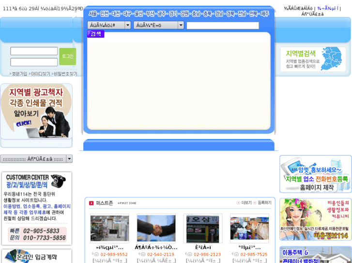Select the 울산 region tab

click(x=139, y=14)
